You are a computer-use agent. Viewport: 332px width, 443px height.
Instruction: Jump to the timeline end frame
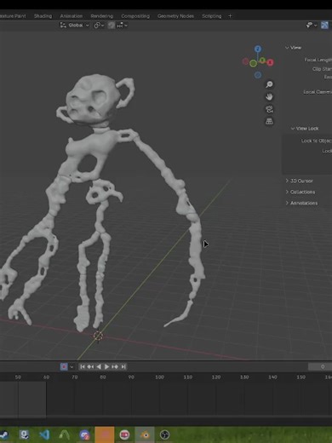coord(123,367)
